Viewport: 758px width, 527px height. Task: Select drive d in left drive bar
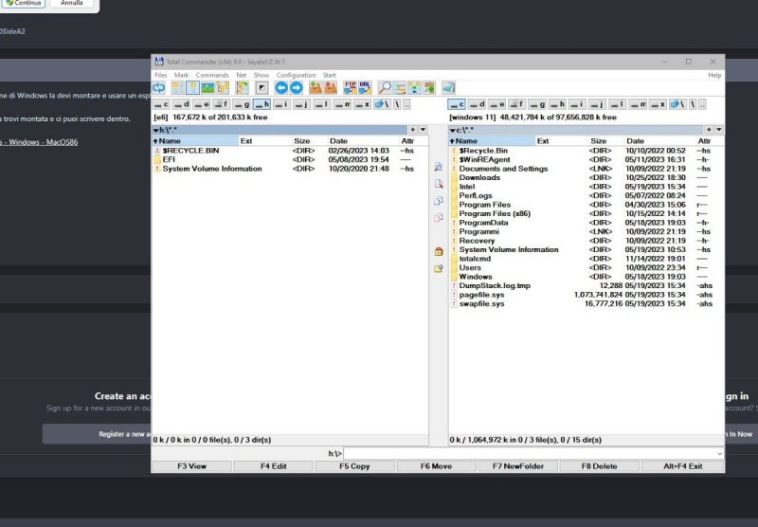(182, 104)
